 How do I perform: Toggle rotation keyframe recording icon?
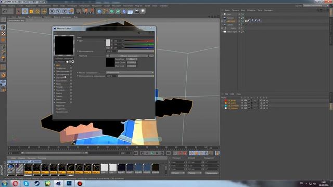coord(201,153)
